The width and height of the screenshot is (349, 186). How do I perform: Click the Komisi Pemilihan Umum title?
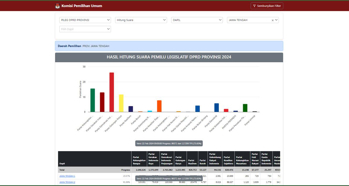pos(82,6)
